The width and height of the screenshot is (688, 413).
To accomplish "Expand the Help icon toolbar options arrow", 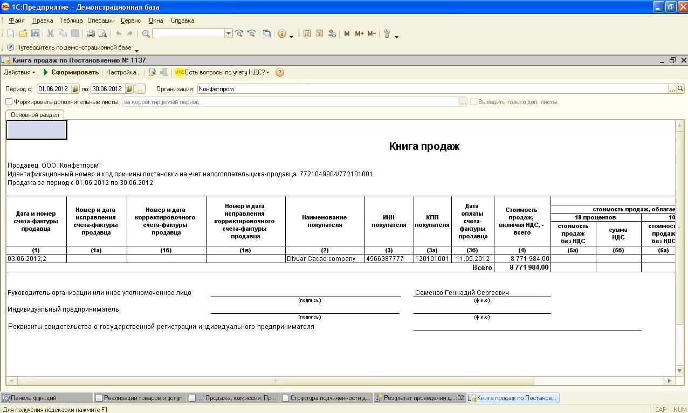I will click(292, 37).
